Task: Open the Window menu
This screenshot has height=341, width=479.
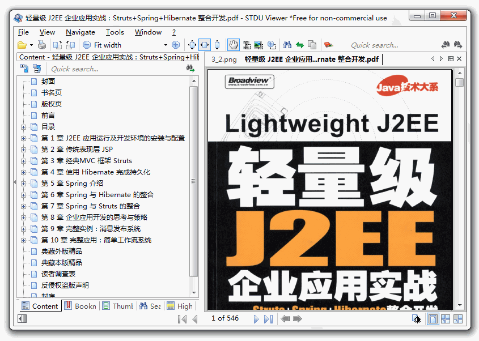Action: 148,32
